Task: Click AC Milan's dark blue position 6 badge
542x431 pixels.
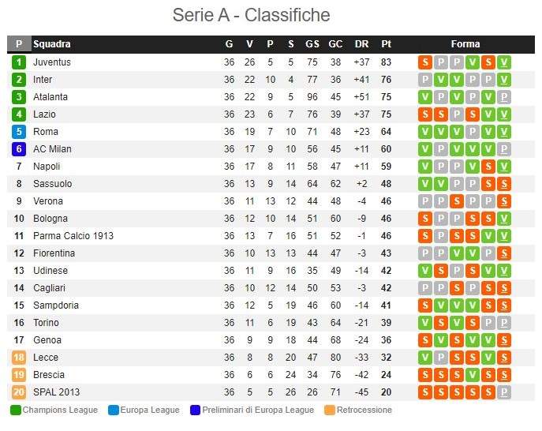Action: tap(19, 149)
